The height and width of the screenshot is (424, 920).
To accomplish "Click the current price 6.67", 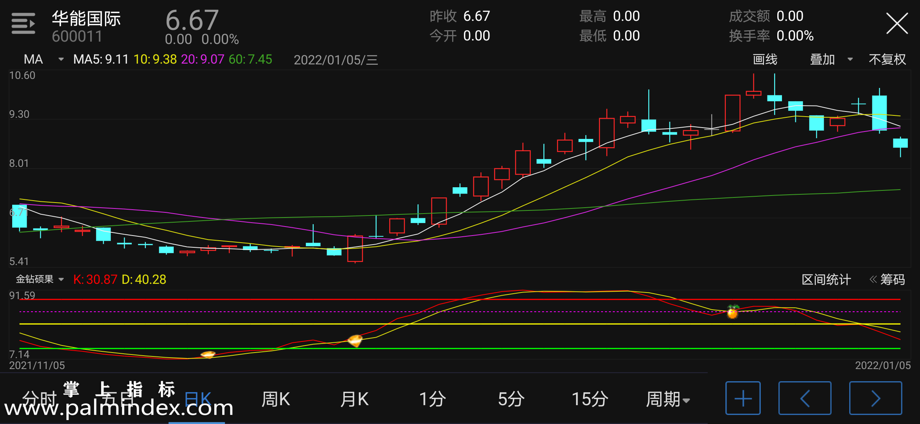I will (192, 20).
